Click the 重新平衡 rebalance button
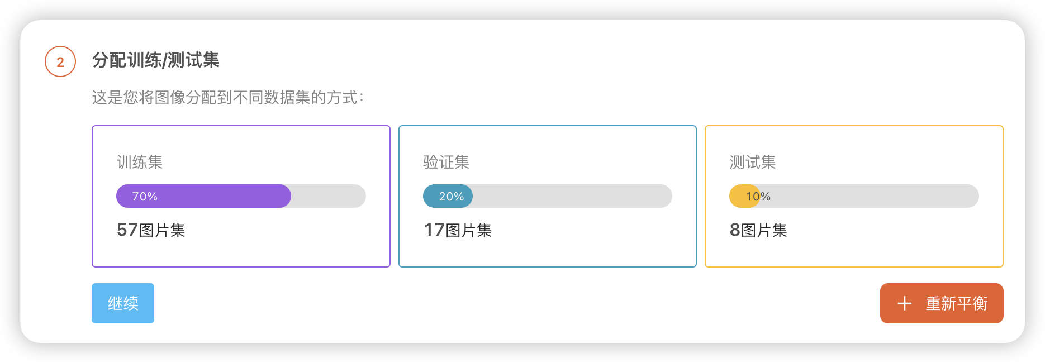1045x363 pixels. click(x=942, y=303)
